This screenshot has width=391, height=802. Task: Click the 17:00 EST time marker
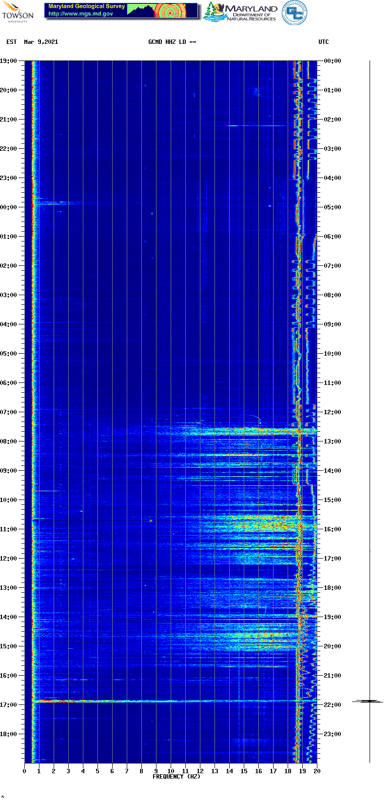(x=8, y=705)
